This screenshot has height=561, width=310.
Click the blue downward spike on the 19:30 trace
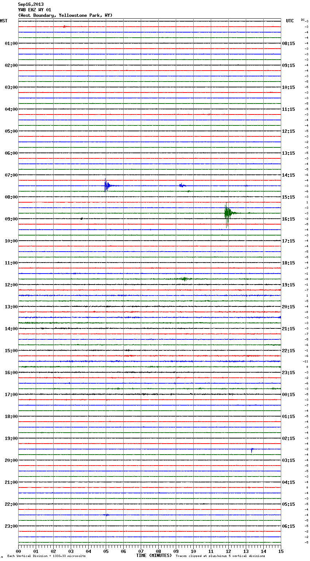[x=252, y=450]
